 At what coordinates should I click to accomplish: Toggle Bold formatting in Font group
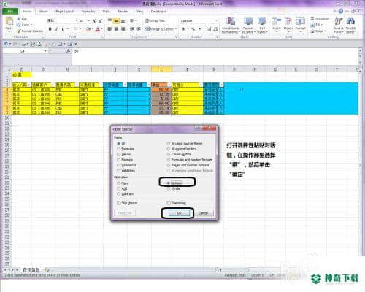click(50, 29)
